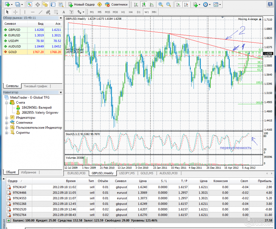
Task: Switch to the EURUSD,M30 chart tab
Action: (x=77, y=173)
